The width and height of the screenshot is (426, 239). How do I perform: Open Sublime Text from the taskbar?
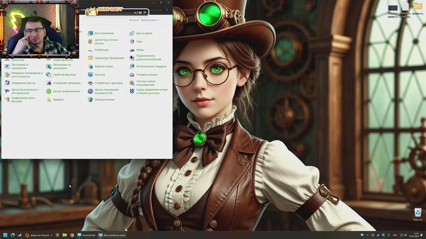[57, 235]
